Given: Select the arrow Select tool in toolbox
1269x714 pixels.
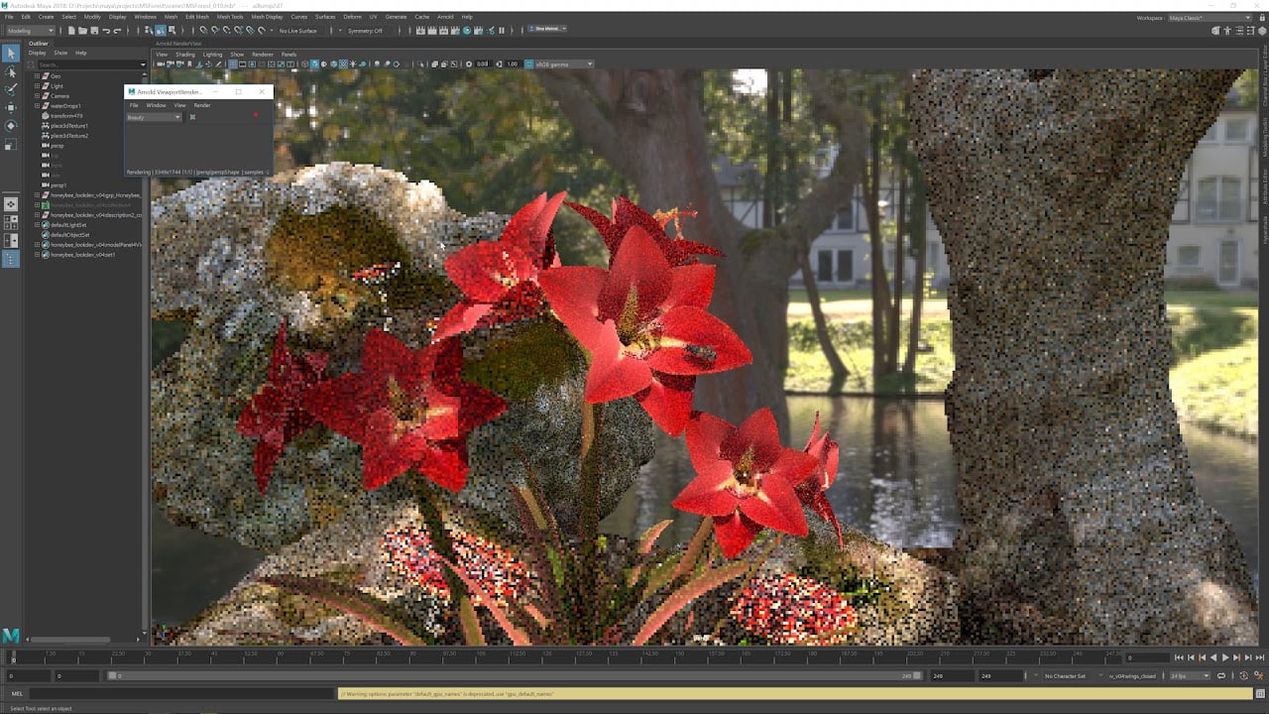Looking at the screenshot, I should [11, 54].
